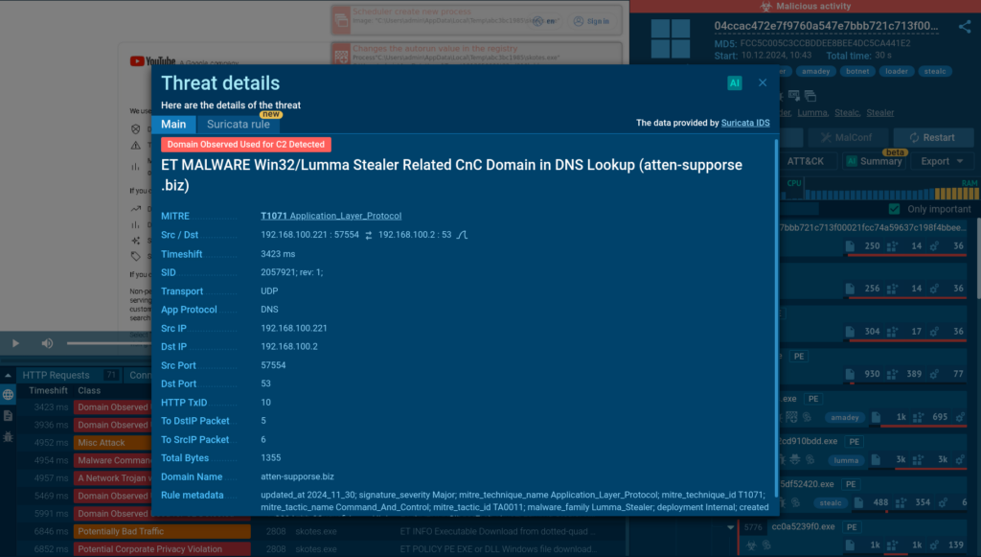Open the AI Summary report
The height and width of the screenshot is (557, 981).
tap(875, 161)
